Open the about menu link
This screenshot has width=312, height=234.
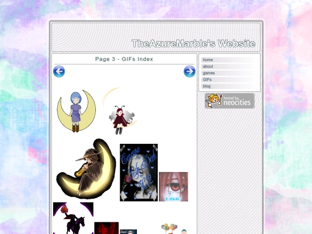point(229,66)
